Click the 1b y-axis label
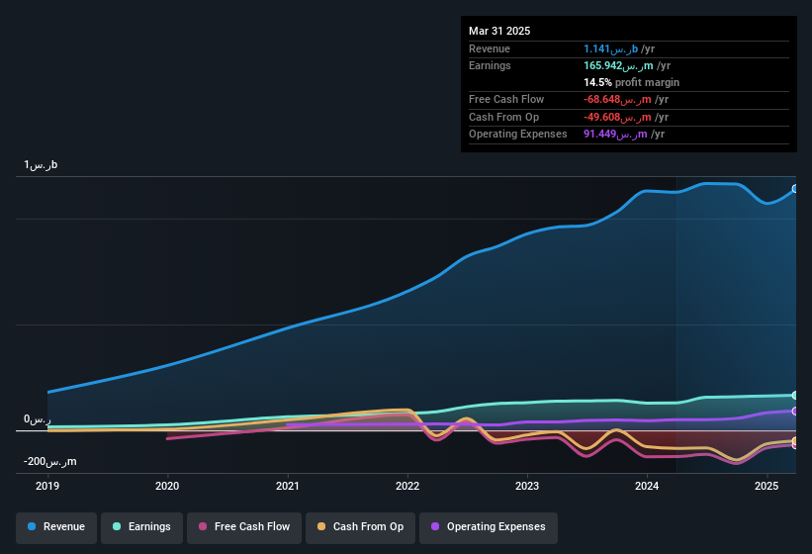The image size is (812, 554). coord(41,165)
